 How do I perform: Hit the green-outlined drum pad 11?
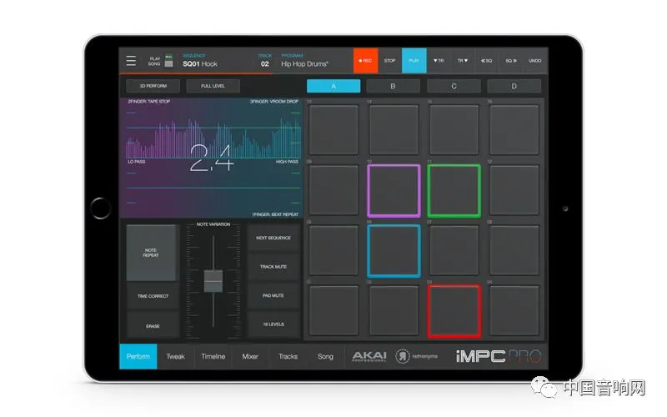(454, 191)
